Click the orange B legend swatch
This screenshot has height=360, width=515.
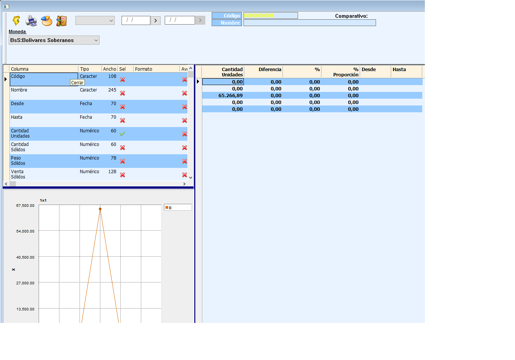[167, 208]
